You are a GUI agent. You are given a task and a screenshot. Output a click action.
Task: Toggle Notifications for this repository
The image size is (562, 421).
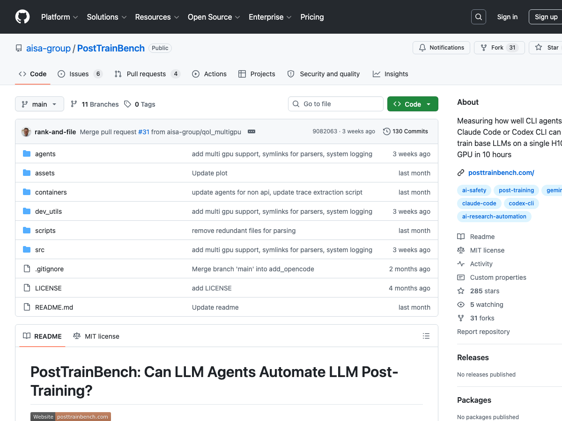point(441,47)
